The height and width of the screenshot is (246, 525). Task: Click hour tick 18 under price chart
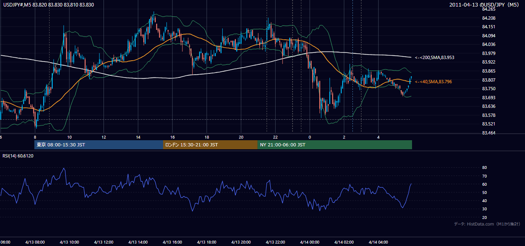coord(207,137)
